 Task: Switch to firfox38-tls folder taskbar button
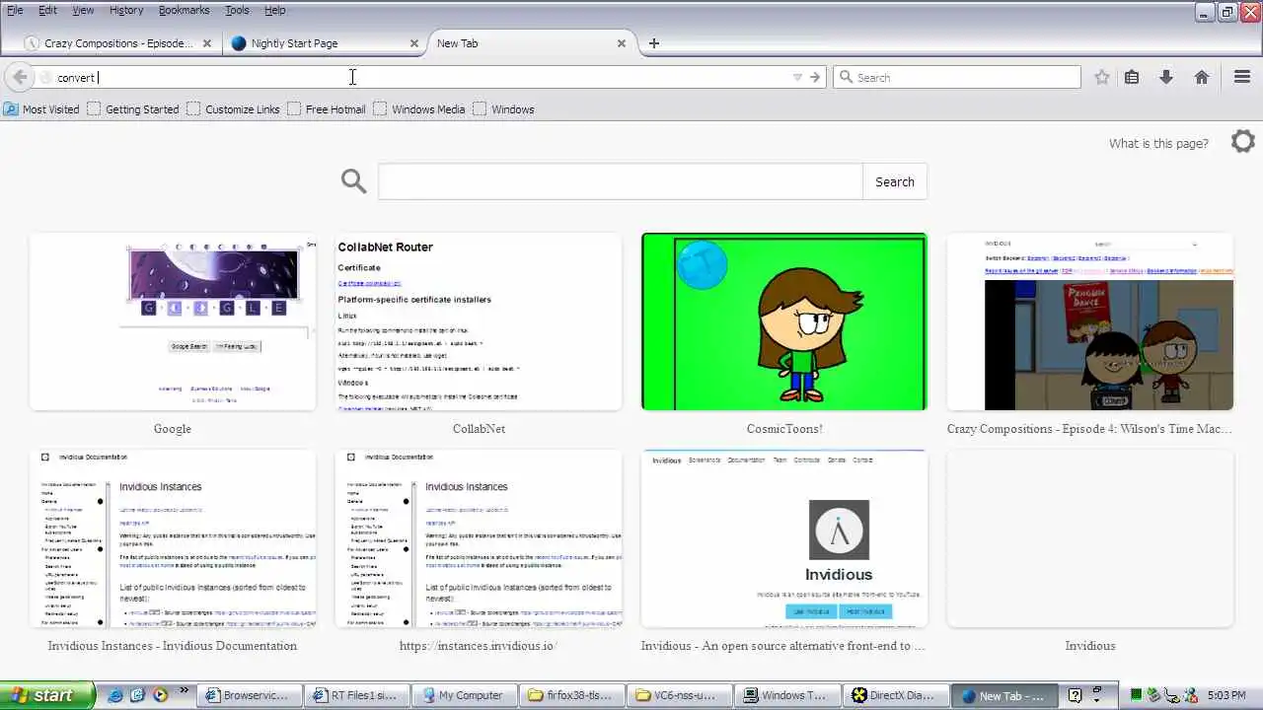pos(571,695)
